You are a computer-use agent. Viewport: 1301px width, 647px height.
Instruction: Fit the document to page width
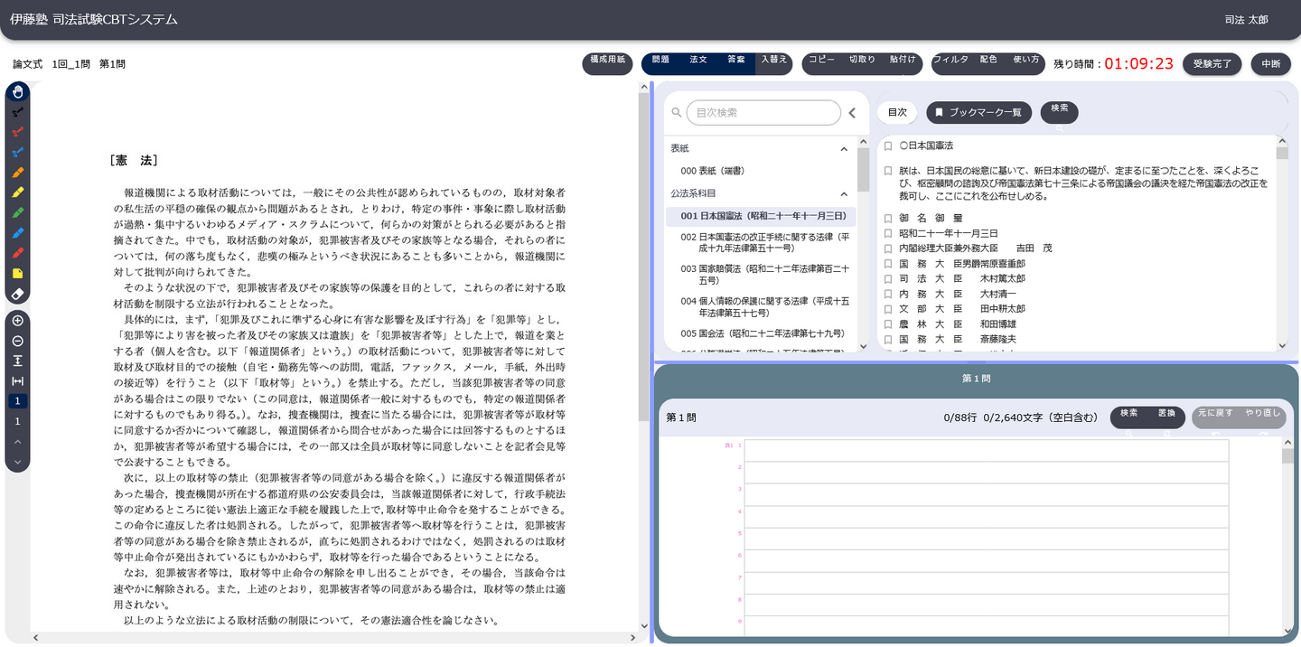point(17,381)
